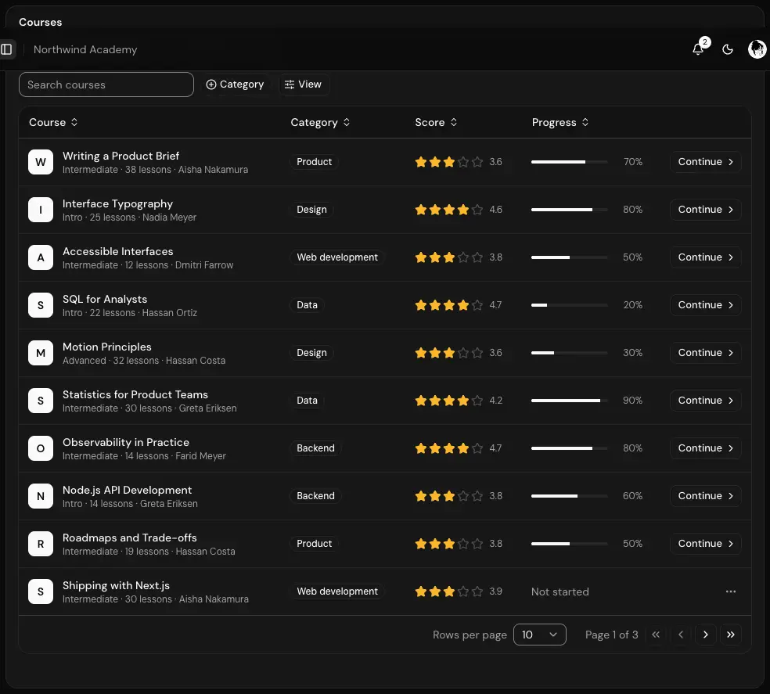The height and width of the screenshot is (694, 770).
Task: Open the View options menu
Action: (304, 85)
